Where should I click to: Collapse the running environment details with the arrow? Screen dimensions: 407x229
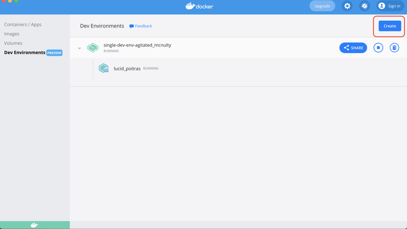[x=79, y=48]
